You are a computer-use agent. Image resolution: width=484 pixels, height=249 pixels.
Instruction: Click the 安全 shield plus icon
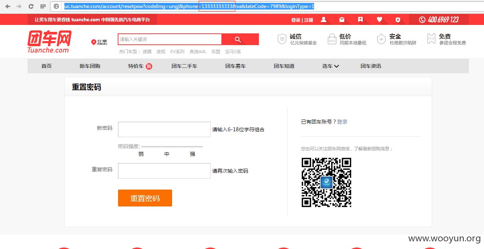tap(381, 39)
